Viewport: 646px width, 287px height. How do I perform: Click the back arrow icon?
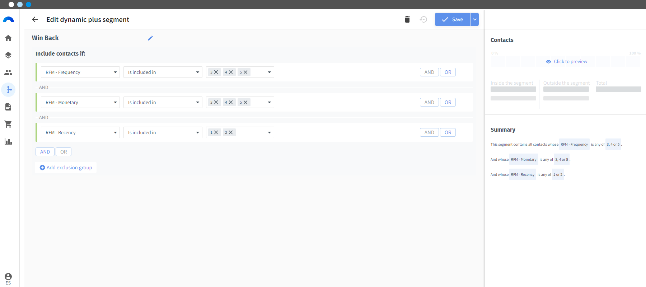(35, 19)
